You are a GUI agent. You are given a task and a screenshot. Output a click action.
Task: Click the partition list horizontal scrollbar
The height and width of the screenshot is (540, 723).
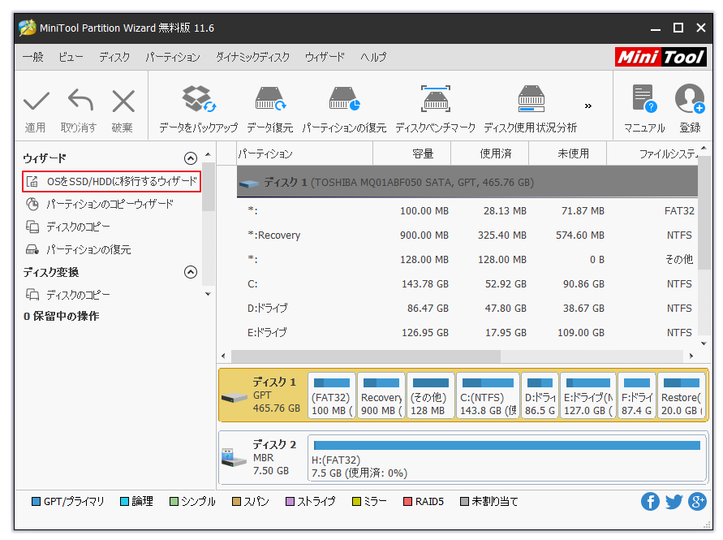coord(366,356)
